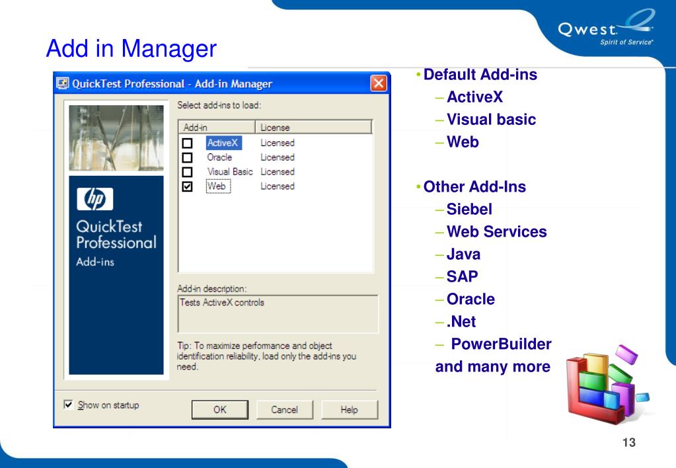
Task: Click the 'Siebel' list entry
Action: pos(469,209)
